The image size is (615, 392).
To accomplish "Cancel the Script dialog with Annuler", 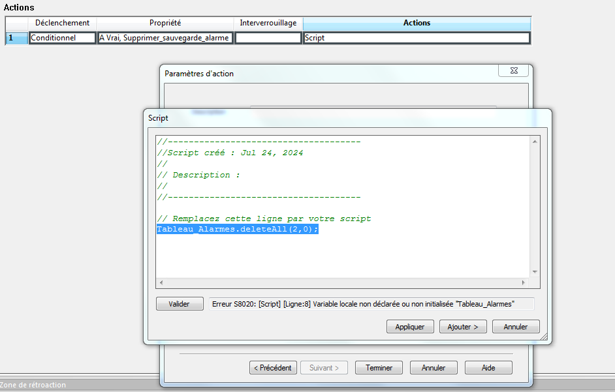I will click(x=516, y=327).
